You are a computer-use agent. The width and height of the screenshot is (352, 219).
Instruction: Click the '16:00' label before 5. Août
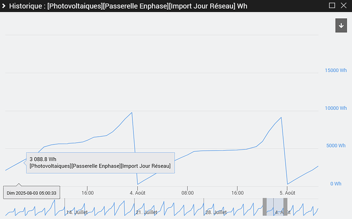238,193
